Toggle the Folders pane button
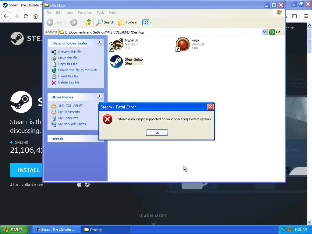The height and width of the screenshot is (234, 312). tap(127, 22)
